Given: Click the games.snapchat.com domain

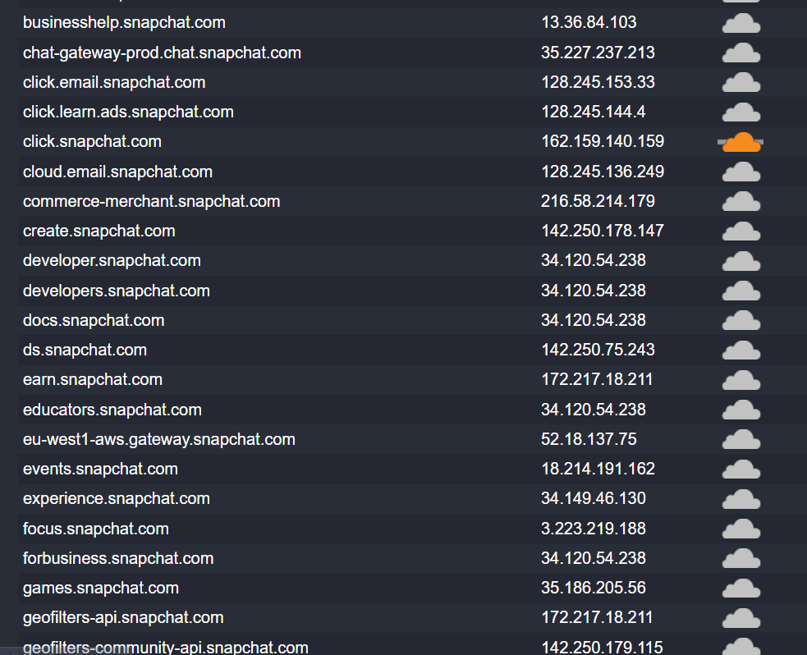Looking at the screenshot, I should pos(101,589).
